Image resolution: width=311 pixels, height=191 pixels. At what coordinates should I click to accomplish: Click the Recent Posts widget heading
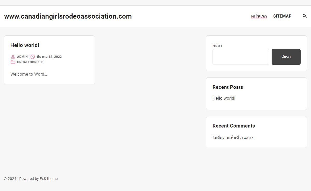[x=228, y=87]
